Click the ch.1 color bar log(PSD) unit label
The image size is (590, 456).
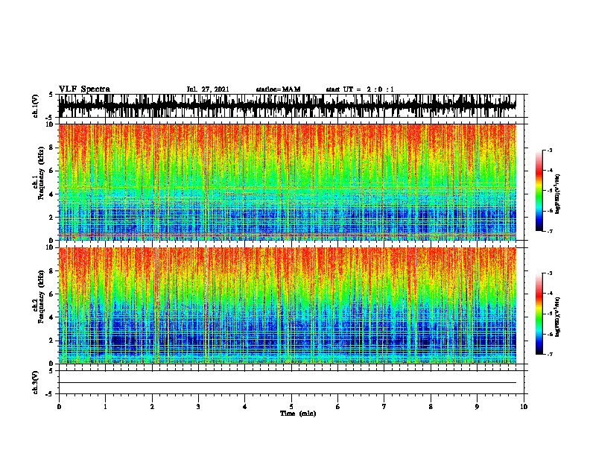[558, 194]
